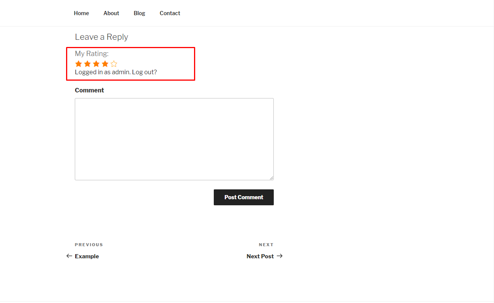The height and width of the screenshot is (303, 494).
Task: Go to the Blog page
Action: (139, 13)
